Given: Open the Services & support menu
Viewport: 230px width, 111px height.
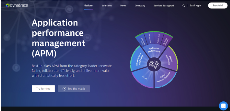Looking at the screenshot, I should (x=164, y=6).
